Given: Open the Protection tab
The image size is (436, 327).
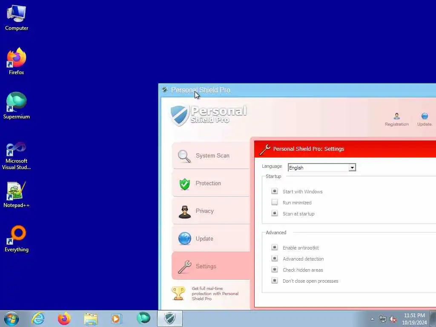Looking at the screenshot, I should click(x=210, y=183).
